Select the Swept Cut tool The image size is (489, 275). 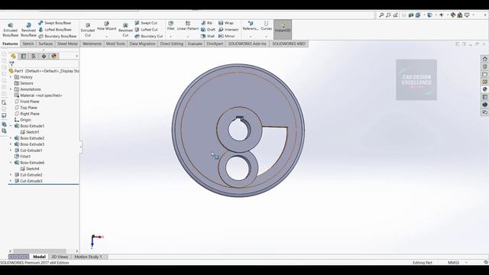pos(146,23)
